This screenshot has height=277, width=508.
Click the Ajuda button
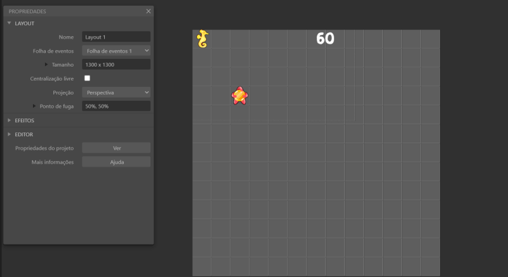pos(116,162)
